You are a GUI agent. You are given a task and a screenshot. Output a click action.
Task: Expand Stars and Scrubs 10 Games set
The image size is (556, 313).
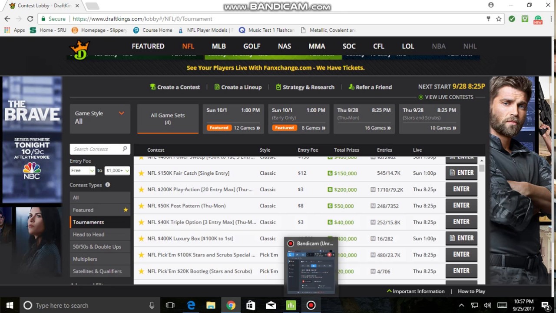(429, 119)
